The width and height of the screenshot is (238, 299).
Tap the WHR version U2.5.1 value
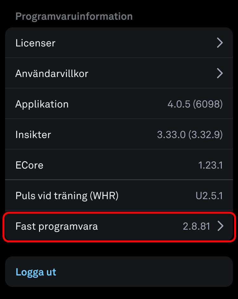coord(209,196)
